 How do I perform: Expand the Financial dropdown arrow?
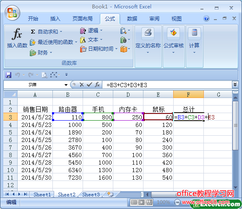tap(51, 53)
